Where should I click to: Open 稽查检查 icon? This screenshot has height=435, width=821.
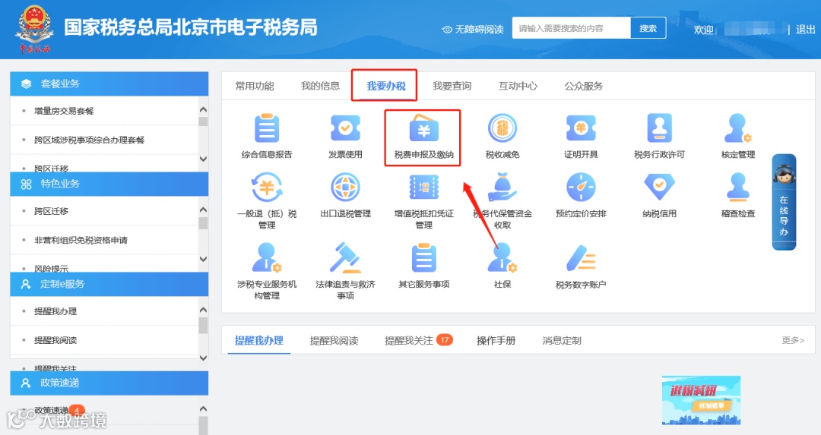pos(737,188)
